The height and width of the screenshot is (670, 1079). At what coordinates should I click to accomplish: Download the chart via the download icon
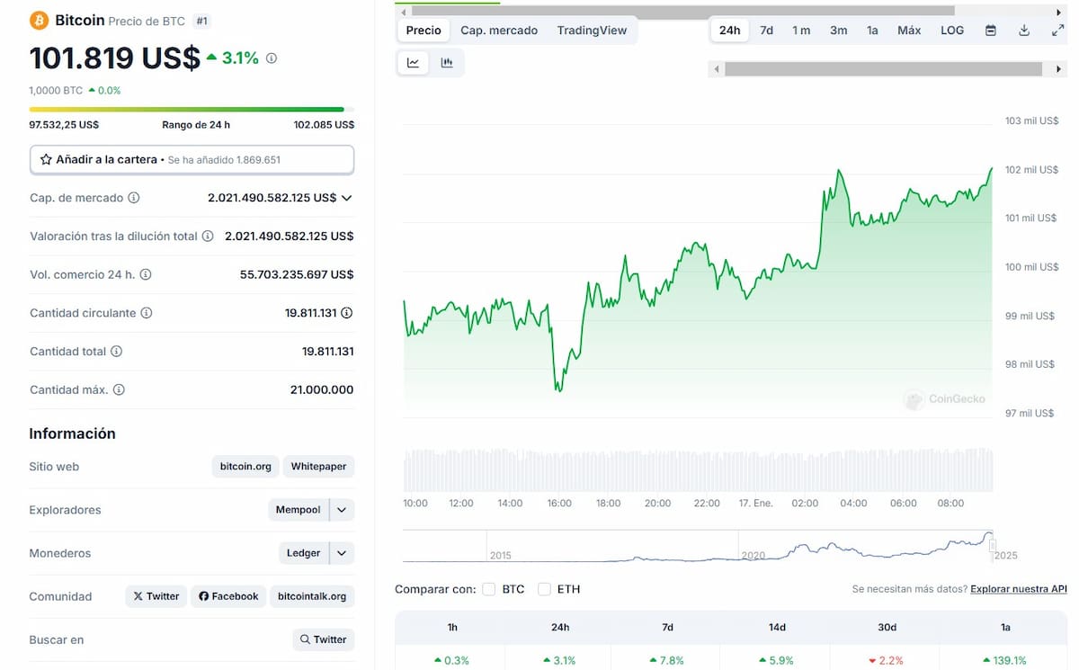1024,30
